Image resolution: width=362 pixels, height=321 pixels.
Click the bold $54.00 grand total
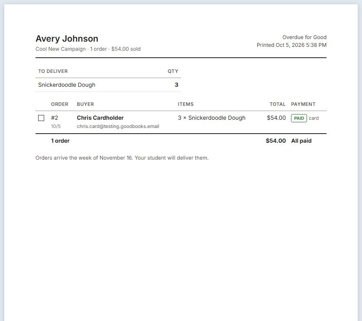(276, 141)
